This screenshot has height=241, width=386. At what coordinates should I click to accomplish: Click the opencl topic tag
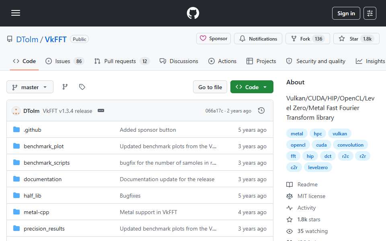(x=298, y=145)
